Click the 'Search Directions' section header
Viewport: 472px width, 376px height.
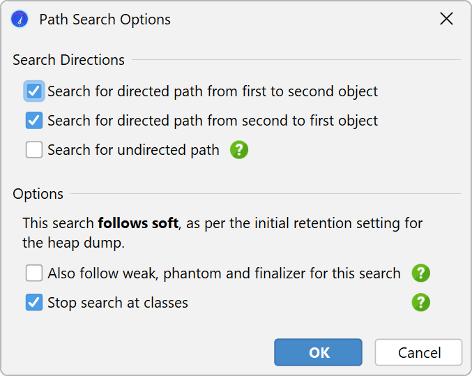tap(68, 60)
